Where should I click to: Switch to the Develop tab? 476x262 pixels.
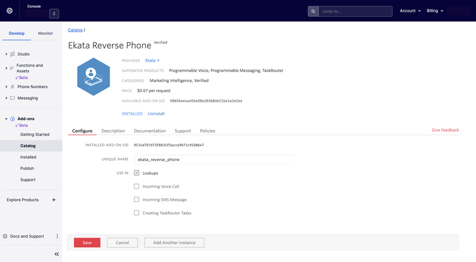click(17, 33)
